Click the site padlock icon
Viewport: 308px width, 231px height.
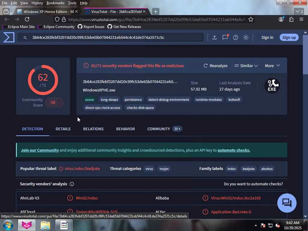point(64,19)
